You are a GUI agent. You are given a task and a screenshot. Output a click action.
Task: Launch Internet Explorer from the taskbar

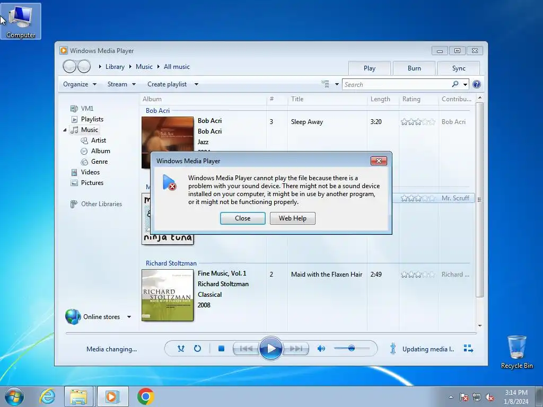coord(47,396)
